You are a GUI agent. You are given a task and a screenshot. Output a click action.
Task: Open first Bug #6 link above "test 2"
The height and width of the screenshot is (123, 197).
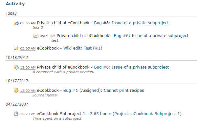pos(131,23)
